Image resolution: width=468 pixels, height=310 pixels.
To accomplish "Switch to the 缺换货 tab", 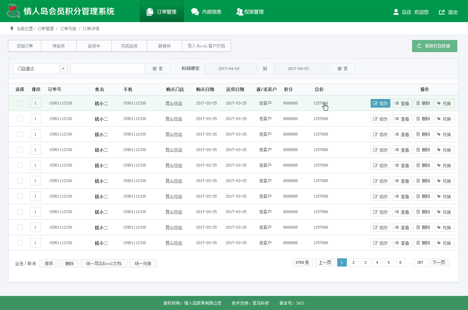I will 164,46.
